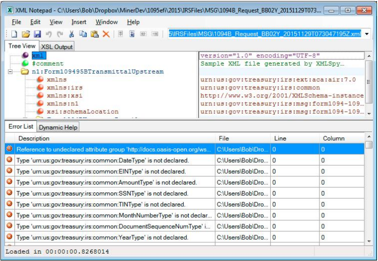The width and height of the screenshot is (378, 261).
Task: Click the red X Delete icon
Action: pyautogui.click(x=106, y=34)
